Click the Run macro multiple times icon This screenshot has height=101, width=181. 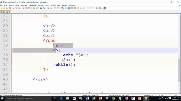click(97, 8)
